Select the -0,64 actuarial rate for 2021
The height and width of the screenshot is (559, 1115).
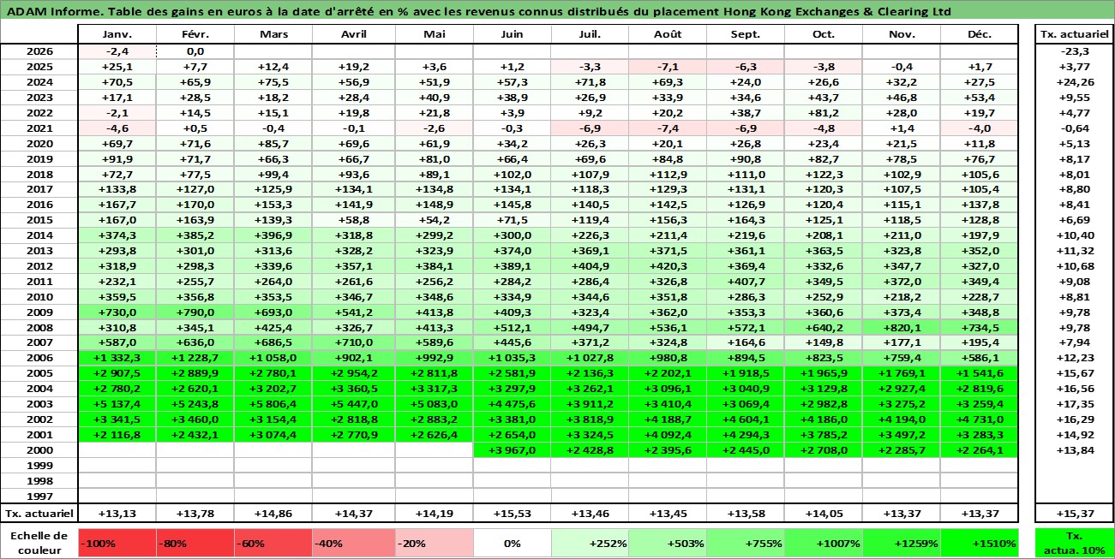[x=1074, y=128]
